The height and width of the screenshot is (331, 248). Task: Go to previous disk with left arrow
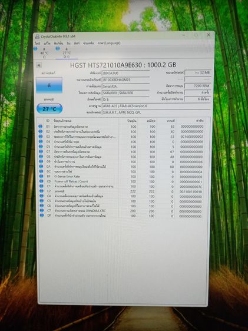39,65
